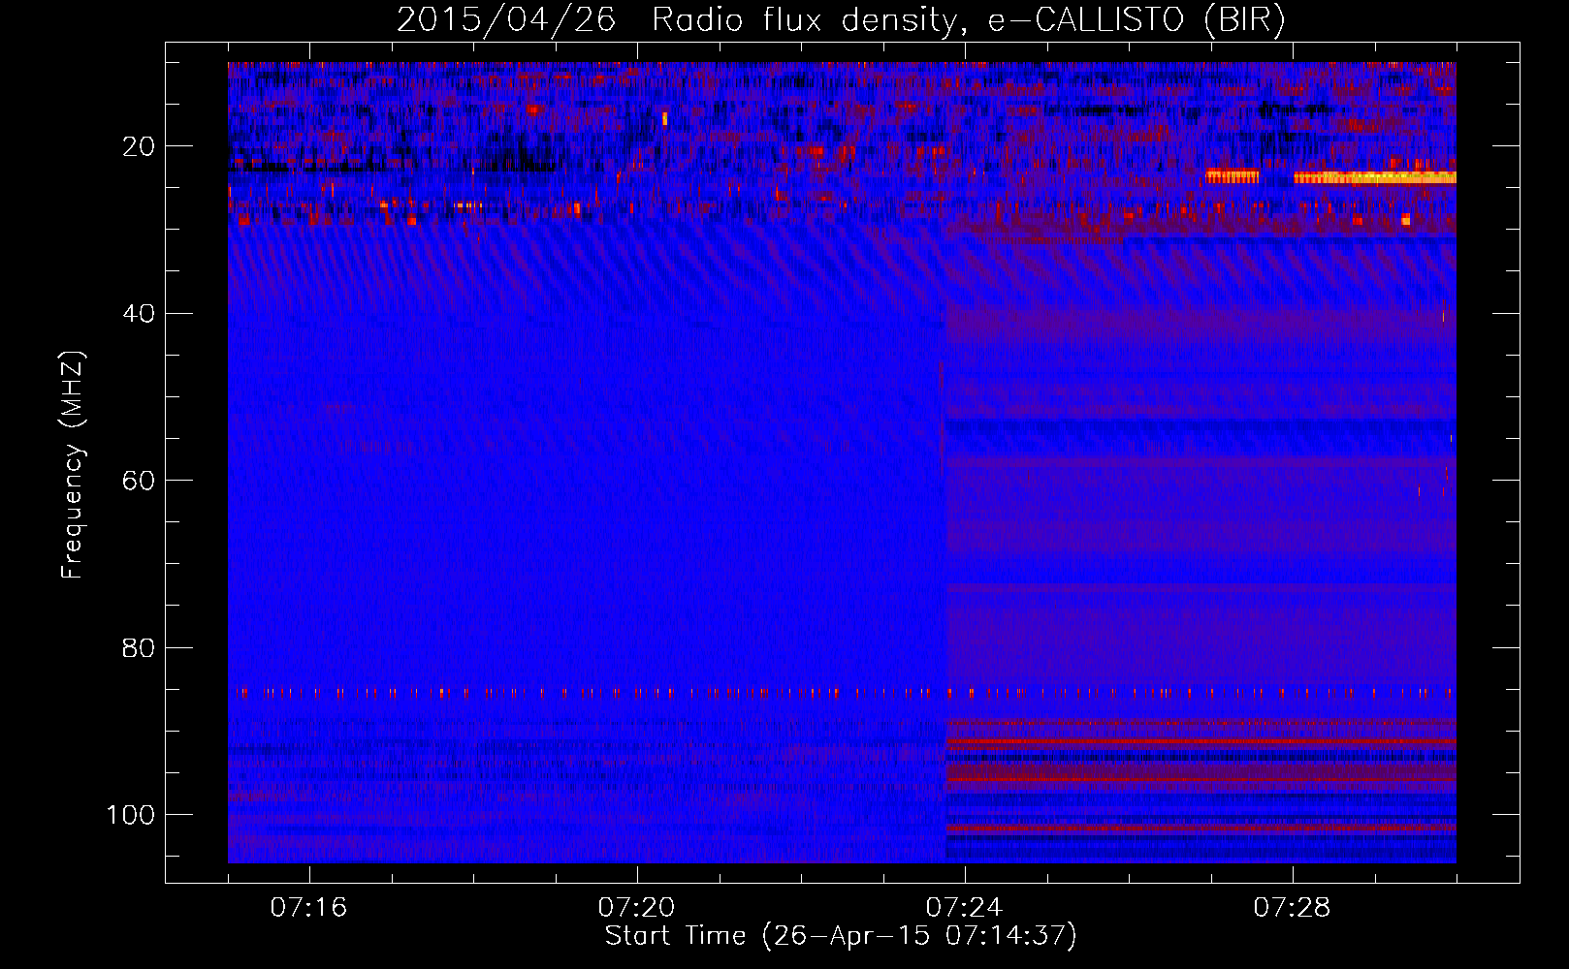Viewport: 1569px width, 969px height.
Task: Click the 60 MHz frequency tick label
Action: pos(139,481)
